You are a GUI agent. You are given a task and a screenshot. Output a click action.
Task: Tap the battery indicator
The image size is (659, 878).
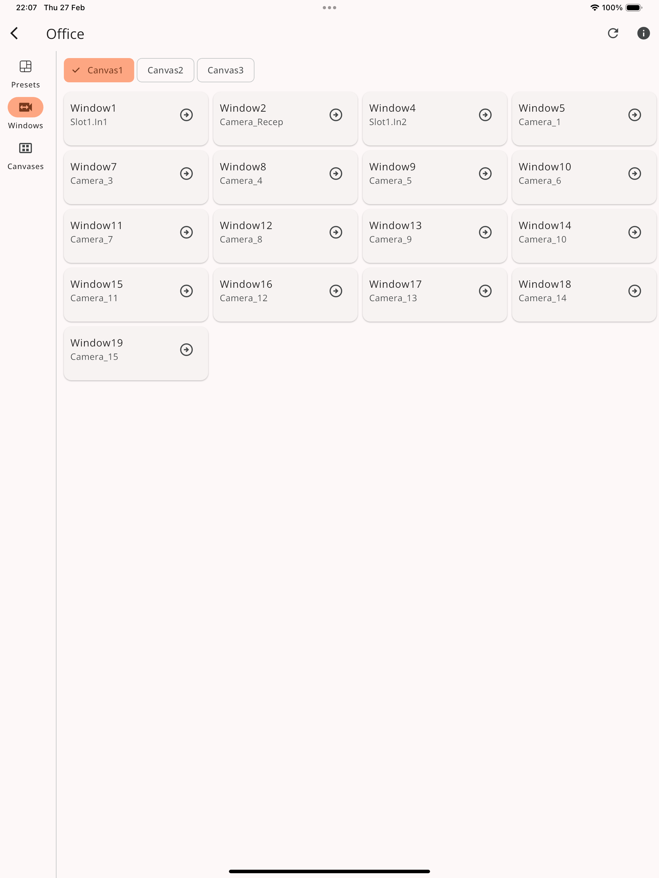(633, 8)
